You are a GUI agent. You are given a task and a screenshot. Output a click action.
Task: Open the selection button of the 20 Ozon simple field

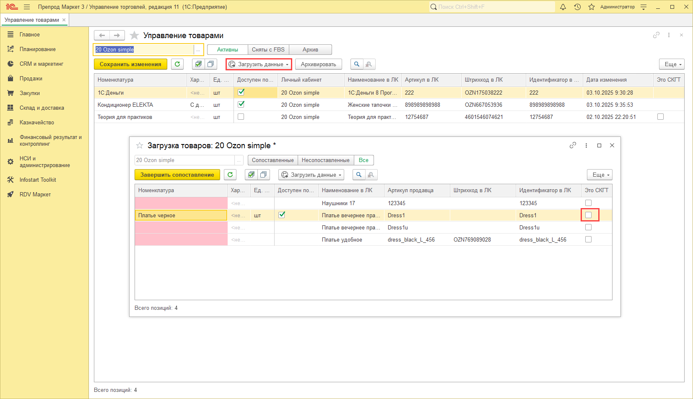198,50
